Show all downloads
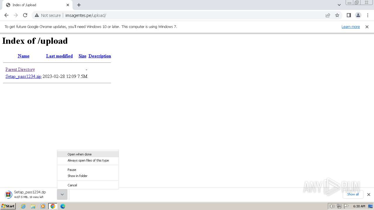 click(353, 194)
